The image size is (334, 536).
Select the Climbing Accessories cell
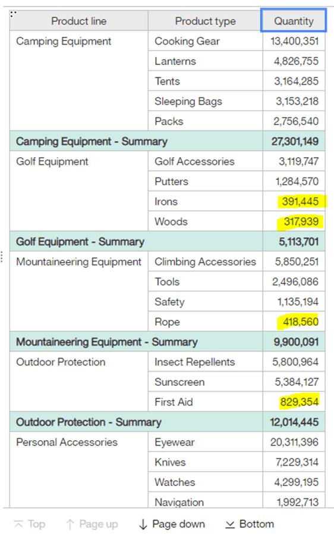(x=206, y=261)
